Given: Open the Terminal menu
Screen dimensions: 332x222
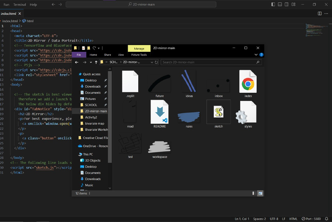Looking at the screenshot, I should (20, 5).
